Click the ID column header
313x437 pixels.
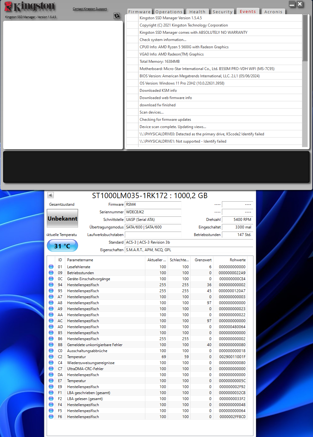point(60,260)
